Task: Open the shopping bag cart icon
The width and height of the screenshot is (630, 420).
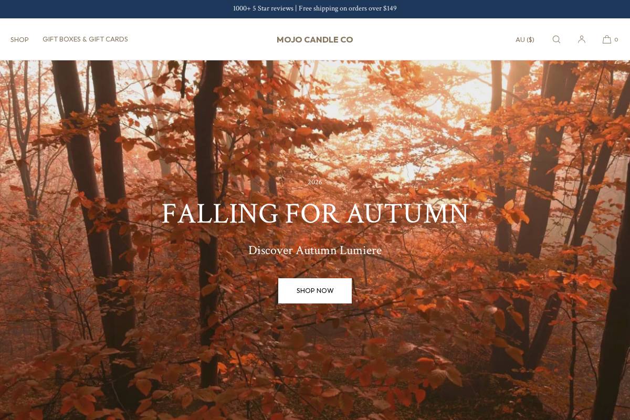Action: 607,39
